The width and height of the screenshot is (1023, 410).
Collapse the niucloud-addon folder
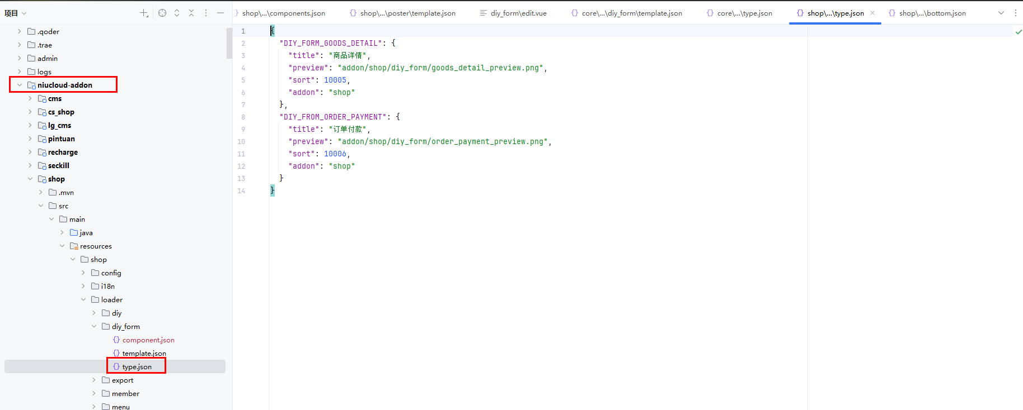click(20, 85)
